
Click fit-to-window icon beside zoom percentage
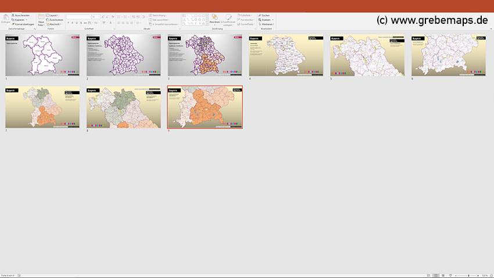pyautogui.click(x=490, y=275)
